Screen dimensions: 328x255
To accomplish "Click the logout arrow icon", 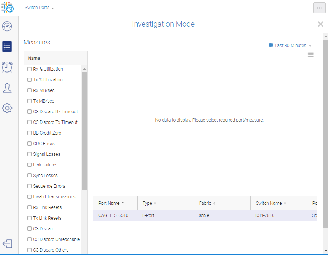I will coord(7,244).
